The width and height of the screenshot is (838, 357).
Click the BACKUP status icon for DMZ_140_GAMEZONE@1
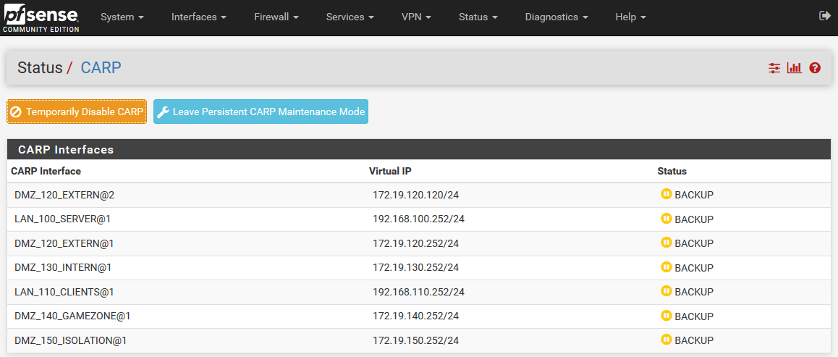point(666,315)
